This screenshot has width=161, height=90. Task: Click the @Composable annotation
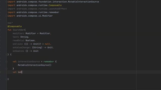click(15, 26)
